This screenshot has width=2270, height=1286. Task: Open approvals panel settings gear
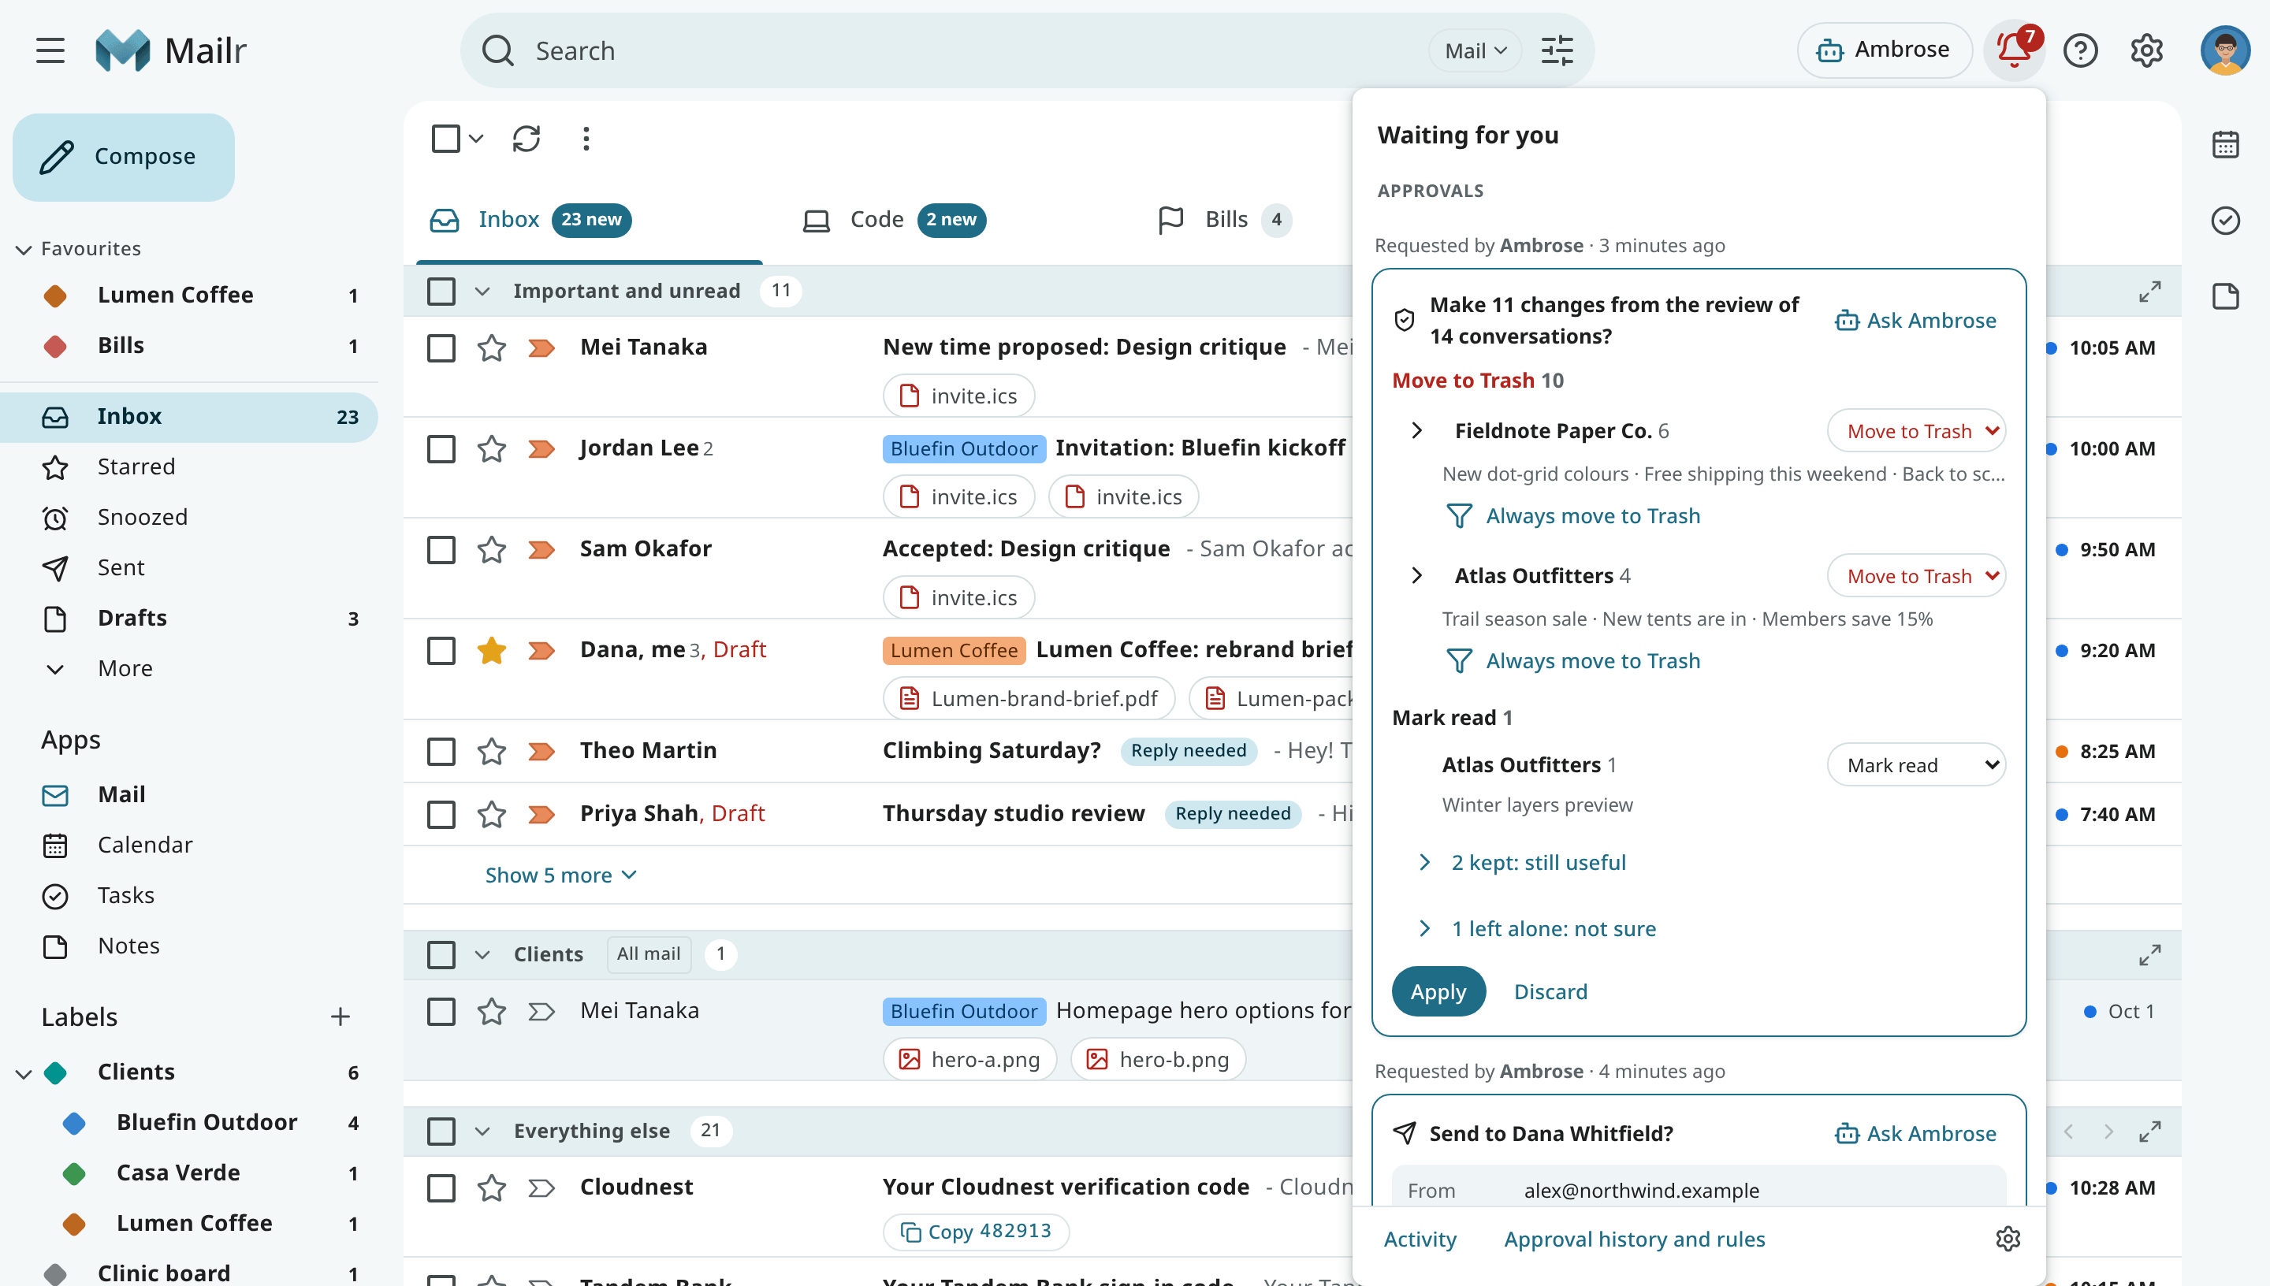tap(2008, 1238)
